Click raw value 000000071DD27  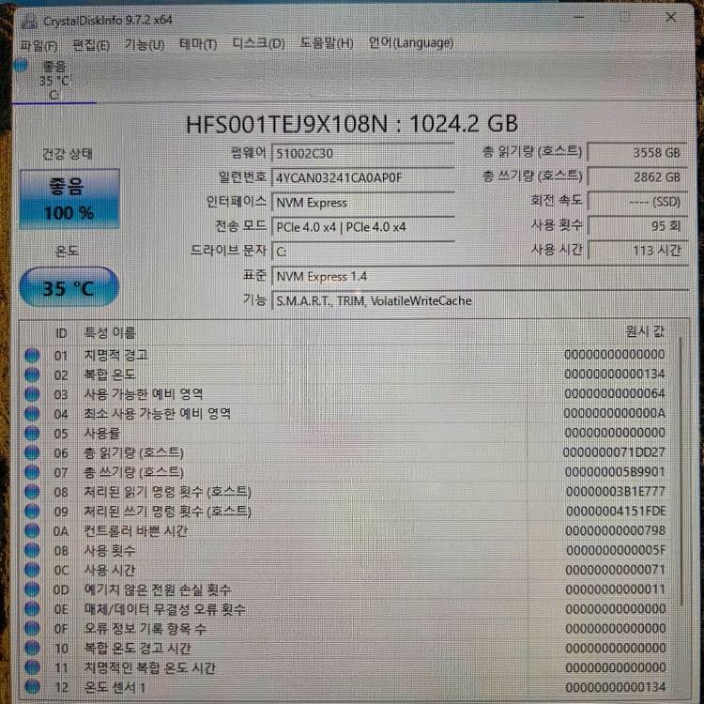pos(614,452)
